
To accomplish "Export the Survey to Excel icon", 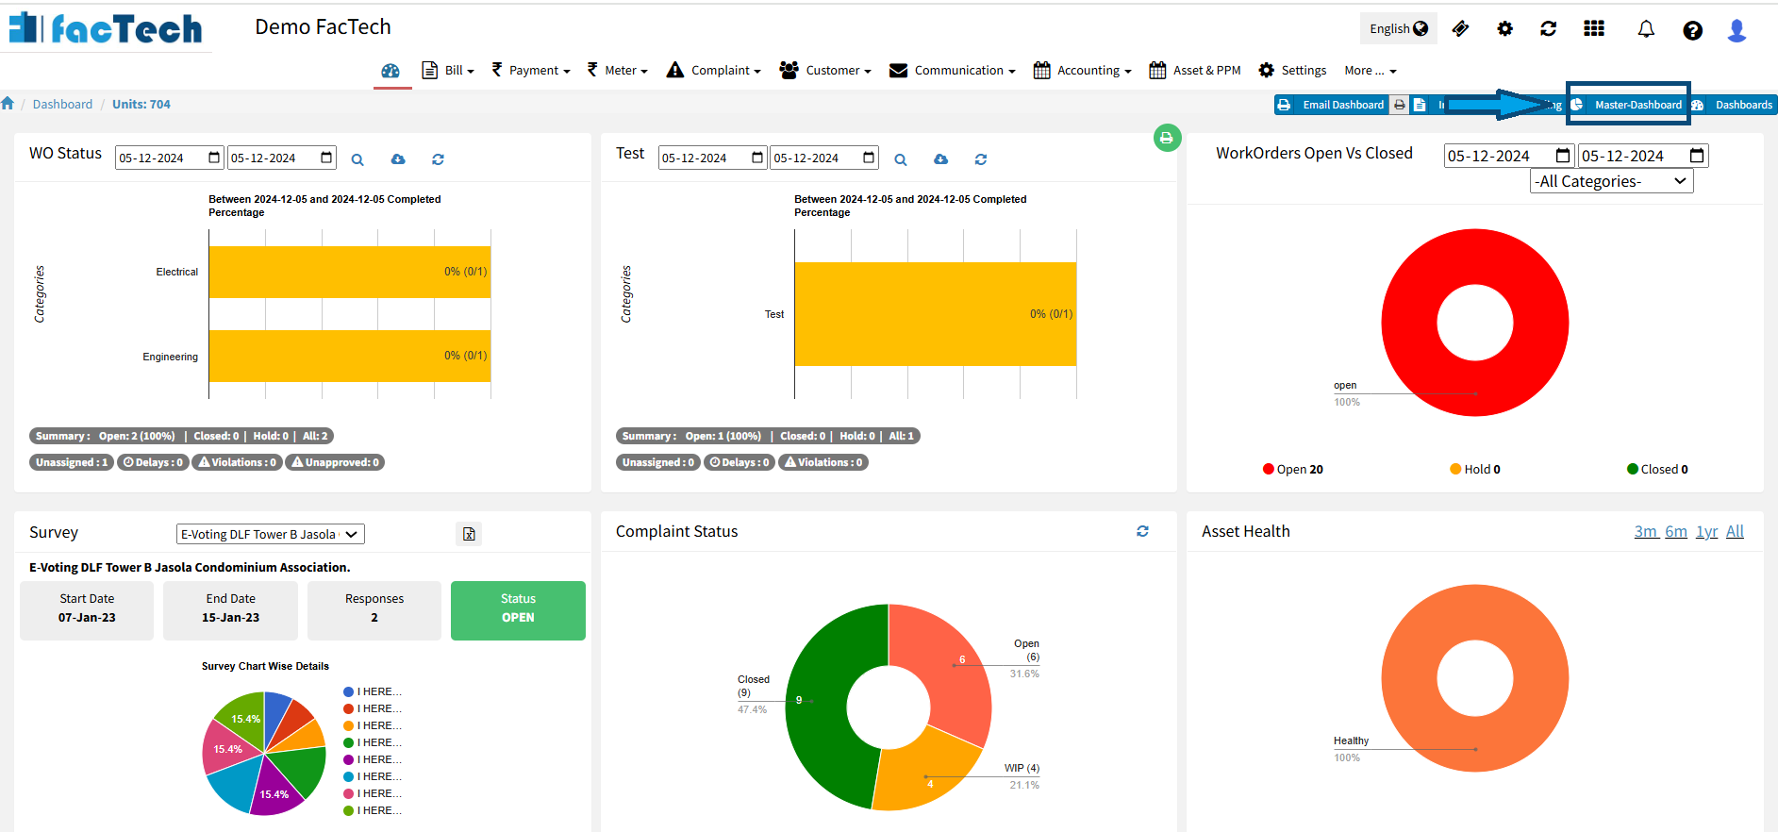I will [x=469, y=534].
